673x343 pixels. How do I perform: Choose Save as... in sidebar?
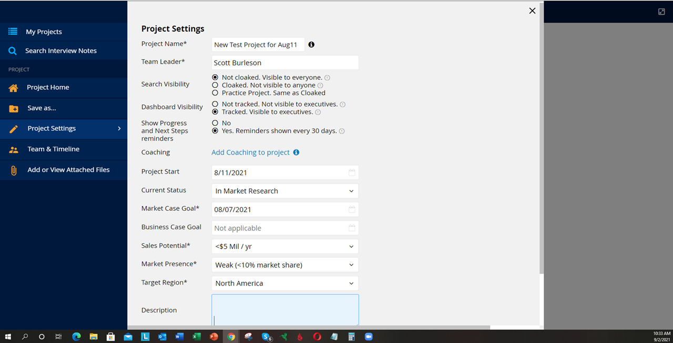64,108
